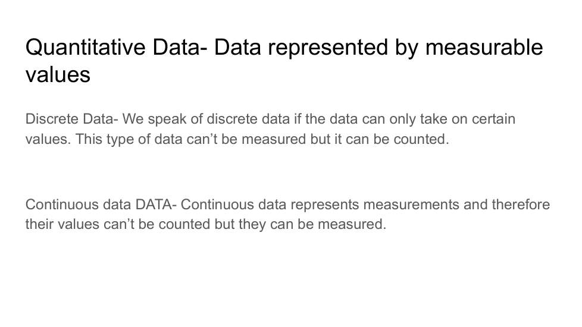Click the word "their" starting the last line

tap(39, 225)
